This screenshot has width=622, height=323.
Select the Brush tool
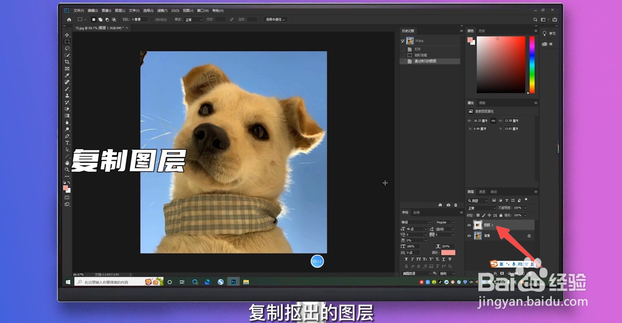point(67,89)
